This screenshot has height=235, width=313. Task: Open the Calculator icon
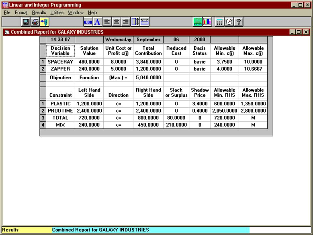click(219, 22)
